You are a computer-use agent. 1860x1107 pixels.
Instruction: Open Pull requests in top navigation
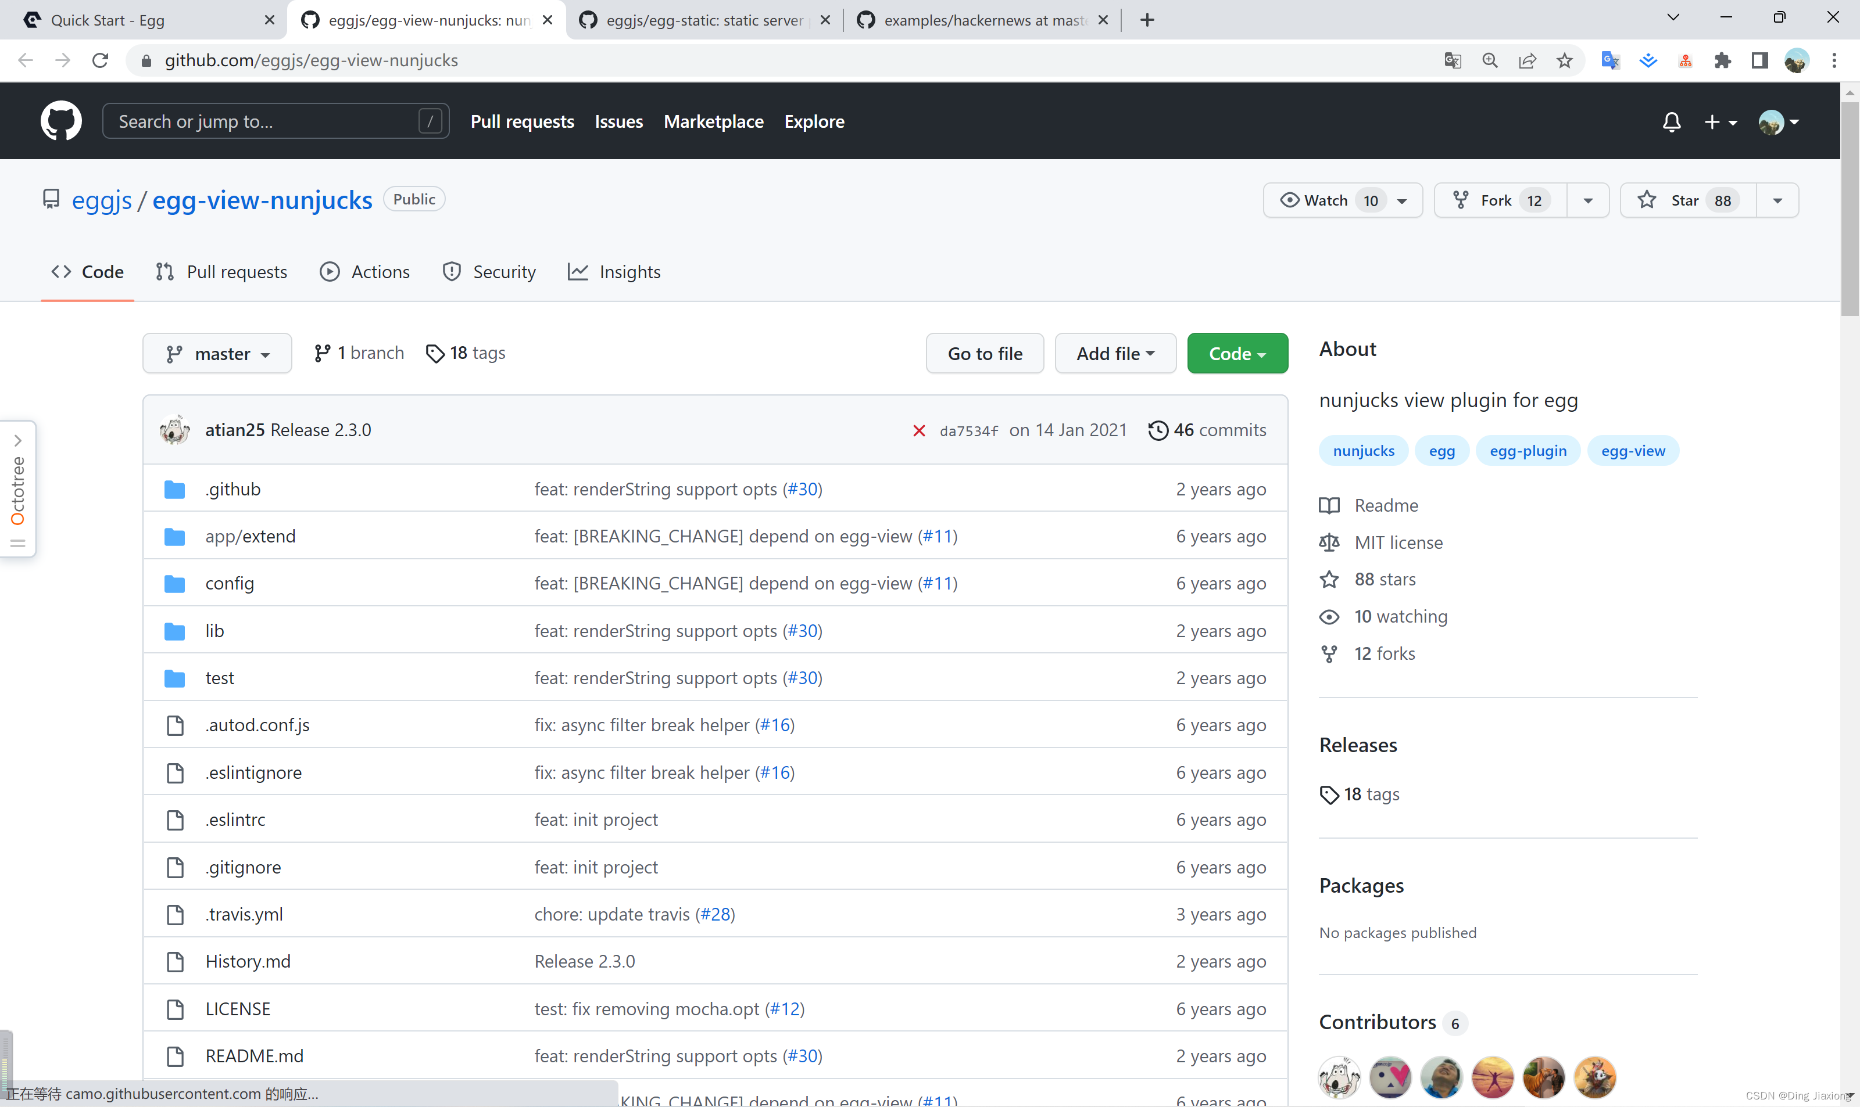coord(523,121)
